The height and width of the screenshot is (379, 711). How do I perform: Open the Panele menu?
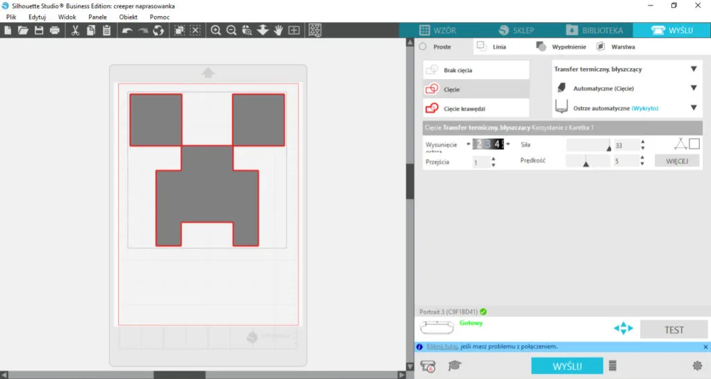click(97, 17)
